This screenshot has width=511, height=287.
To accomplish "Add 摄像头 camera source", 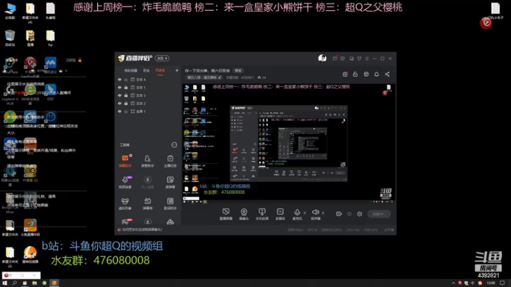I will pyautogui.click(x=244, y=214).
